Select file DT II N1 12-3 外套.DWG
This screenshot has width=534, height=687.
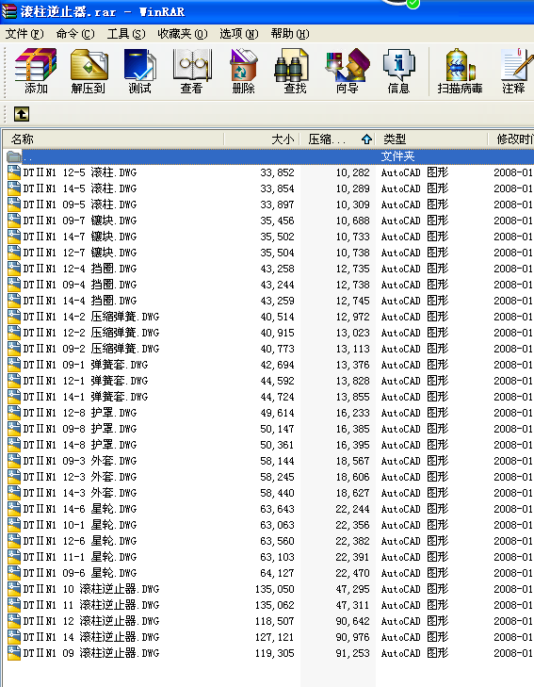[80, 477]
